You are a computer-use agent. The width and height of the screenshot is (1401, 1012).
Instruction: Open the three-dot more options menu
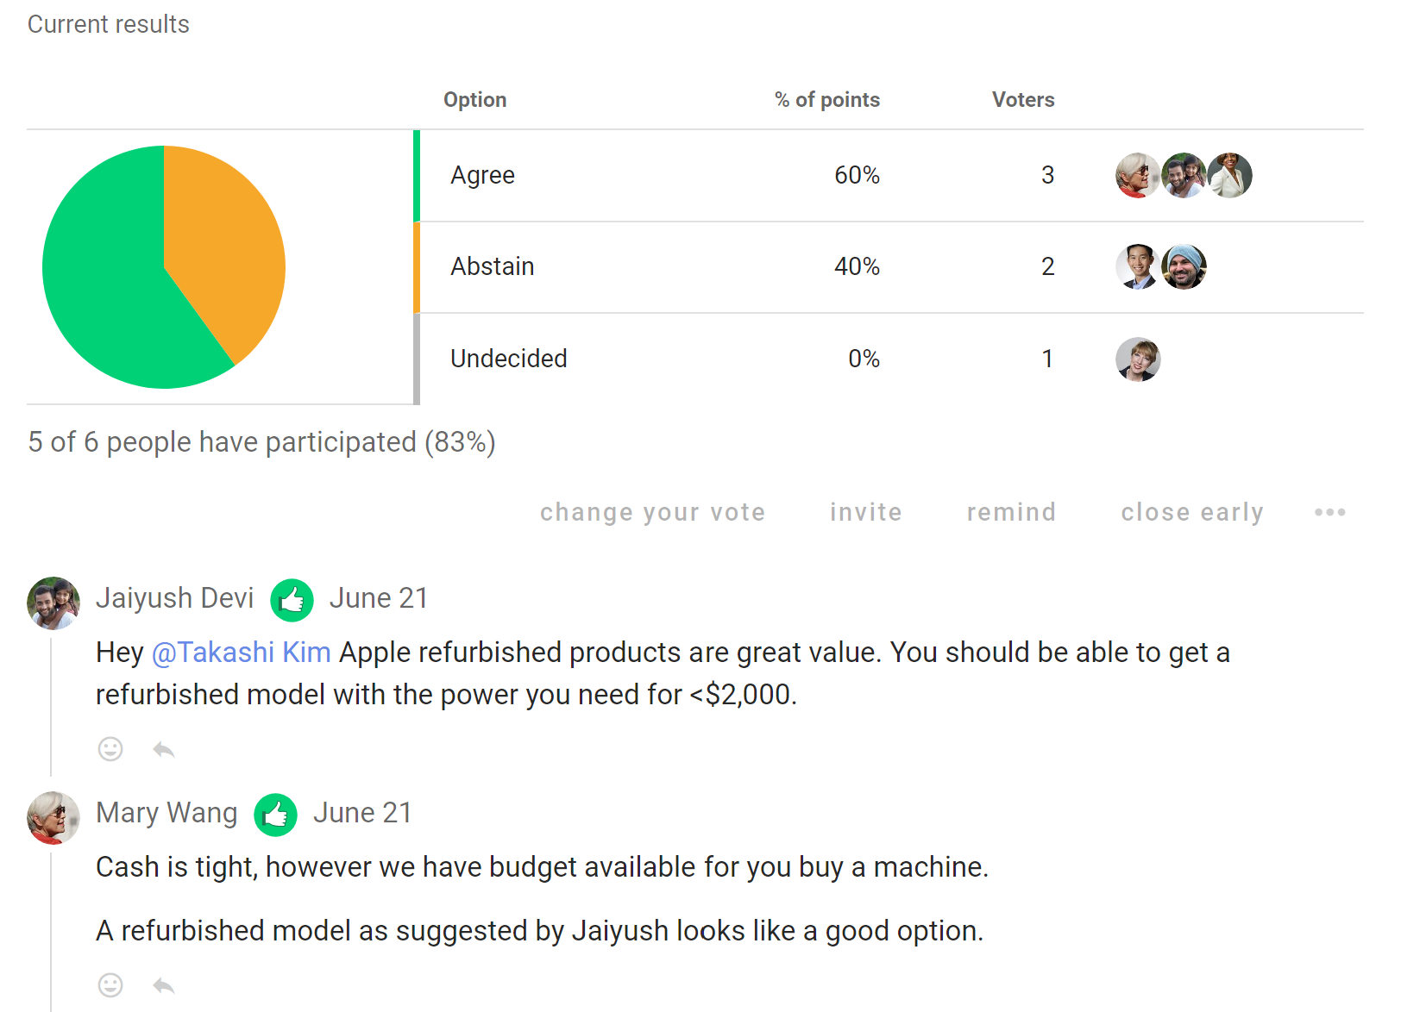[x=1329, y=512]
